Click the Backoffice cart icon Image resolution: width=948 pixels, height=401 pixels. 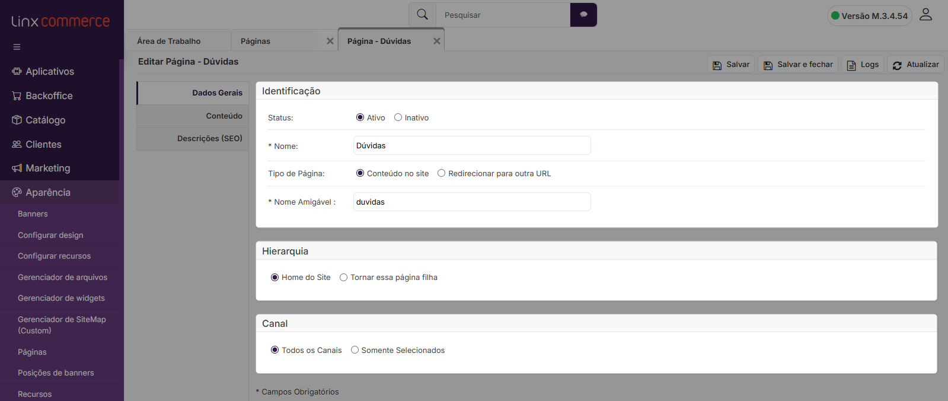(17, 96)
